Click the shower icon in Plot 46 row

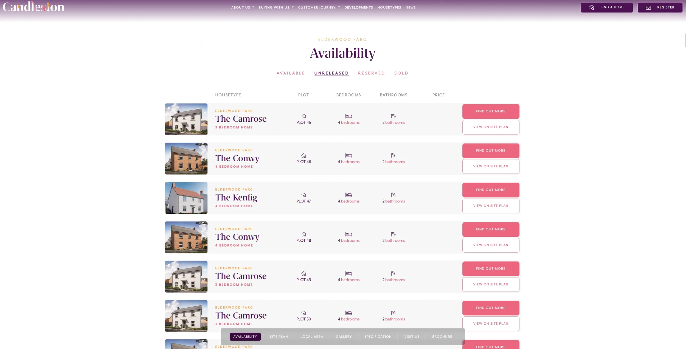pyautogui.click(x=393, y=155)
